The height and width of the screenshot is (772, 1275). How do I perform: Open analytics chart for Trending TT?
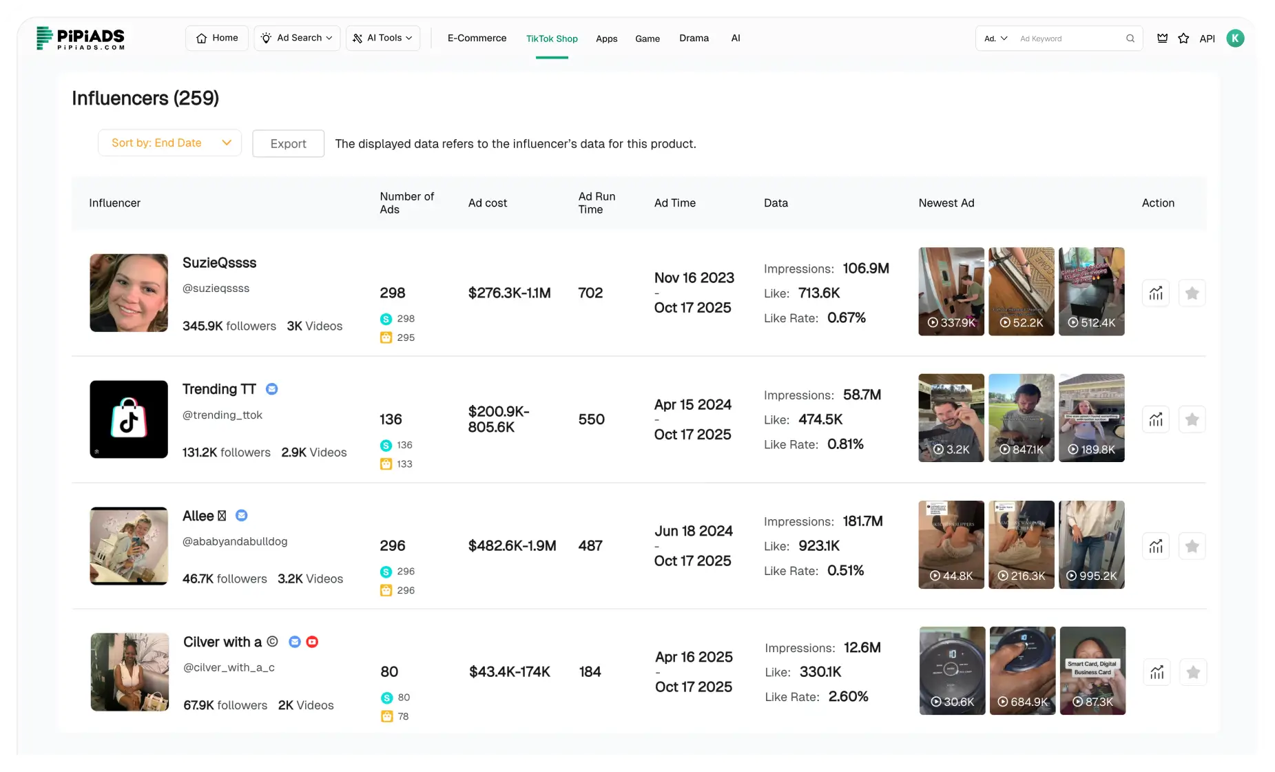1155,419
